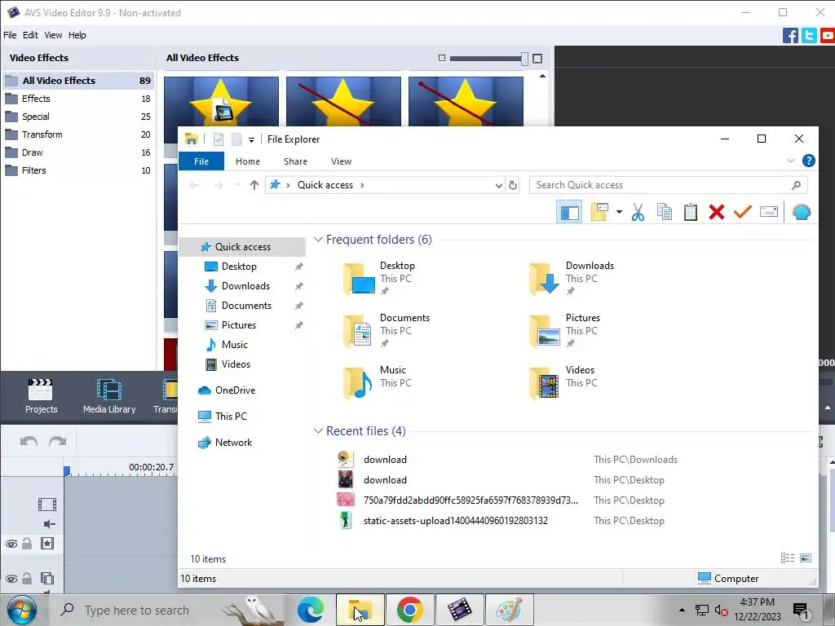
Task: Click the Properties quick access toolbar icon
Action: 219,139
